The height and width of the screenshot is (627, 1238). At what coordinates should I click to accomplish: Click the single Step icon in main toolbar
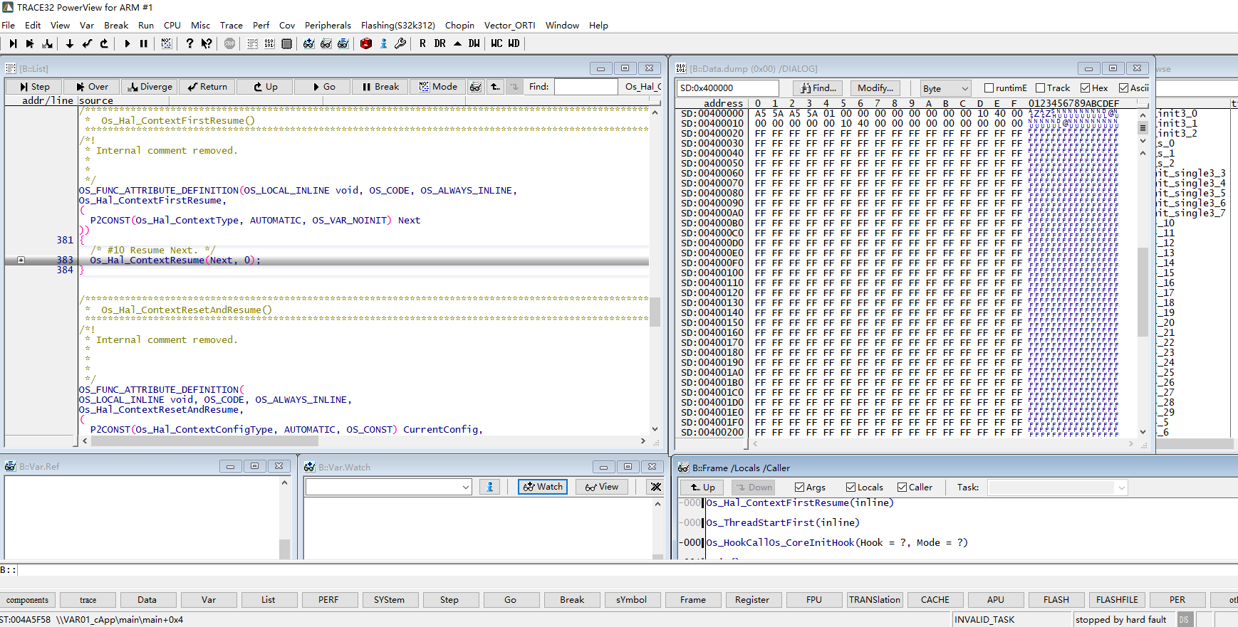pos(13,43)
